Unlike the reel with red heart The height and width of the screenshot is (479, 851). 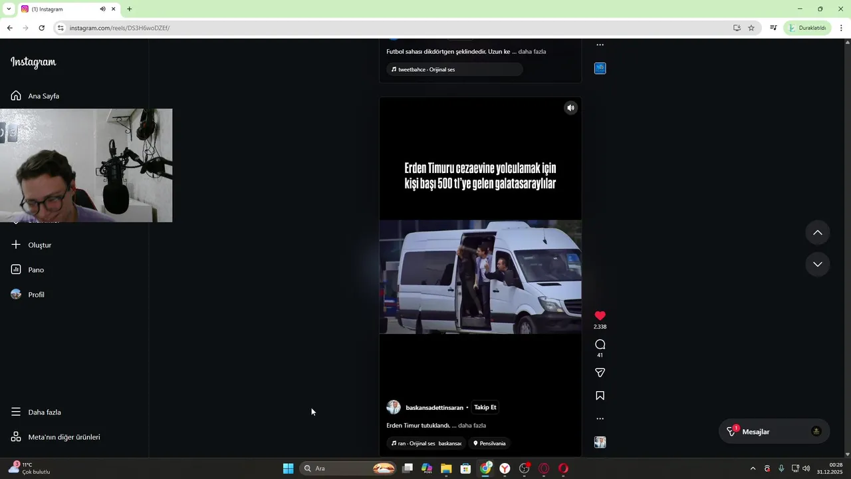coord(600,316)
